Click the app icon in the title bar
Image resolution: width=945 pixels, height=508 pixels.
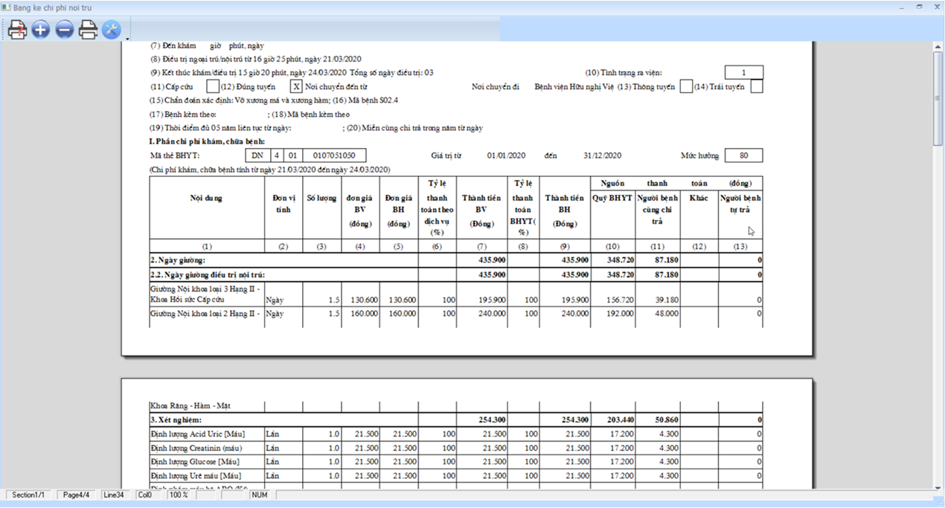(7, 7)
